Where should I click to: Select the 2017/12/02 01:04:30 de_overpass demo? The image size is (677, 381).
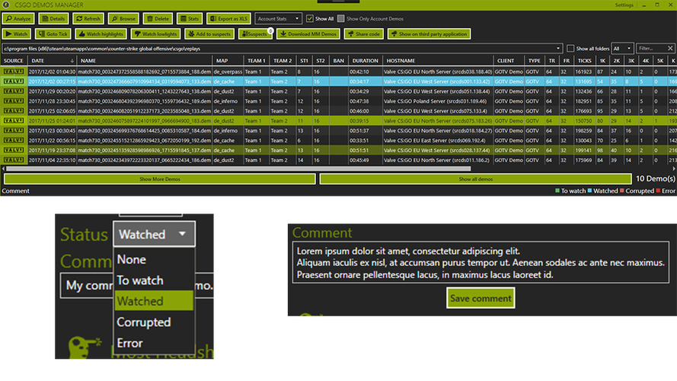pyautogui.click(x=338, y=72)
